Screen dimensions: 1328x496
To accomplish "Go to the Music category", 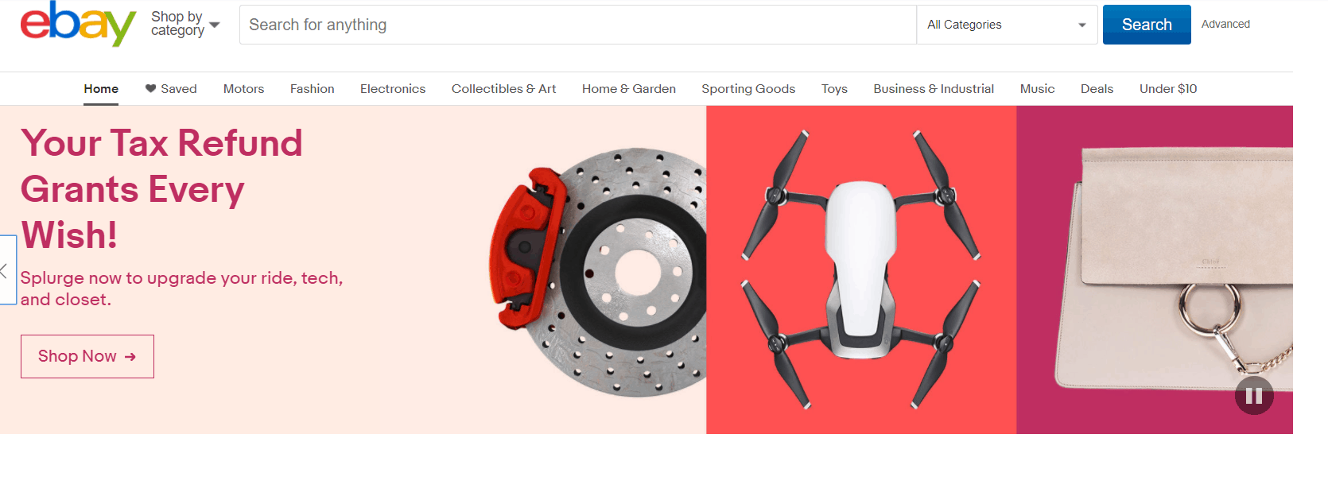I will (1037, 89).
